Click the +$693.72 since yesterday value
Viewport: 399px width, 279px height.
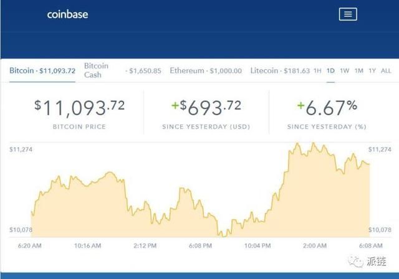point(206,108)
